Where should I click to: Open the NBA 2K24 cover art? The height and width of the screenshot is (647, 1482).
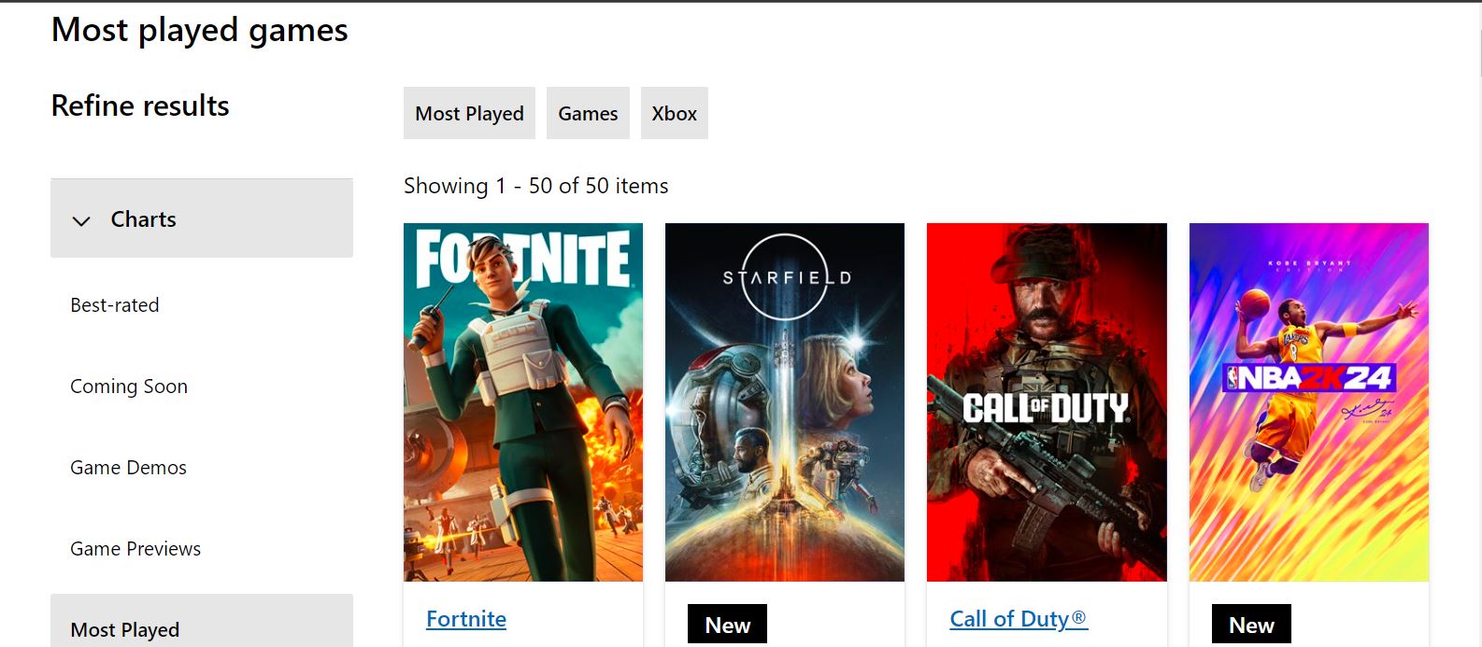(x=1309, y=402)
